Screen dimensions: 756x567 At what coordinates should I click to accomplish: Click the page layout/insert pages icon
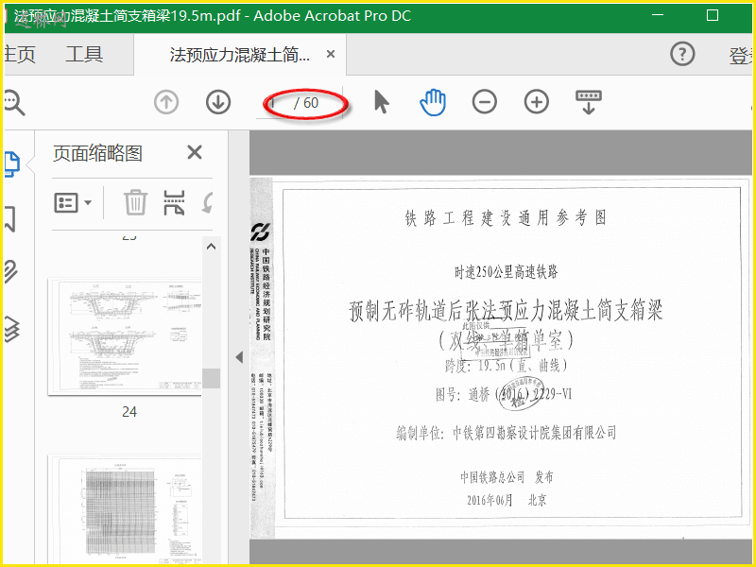click(x=174, y=202)
